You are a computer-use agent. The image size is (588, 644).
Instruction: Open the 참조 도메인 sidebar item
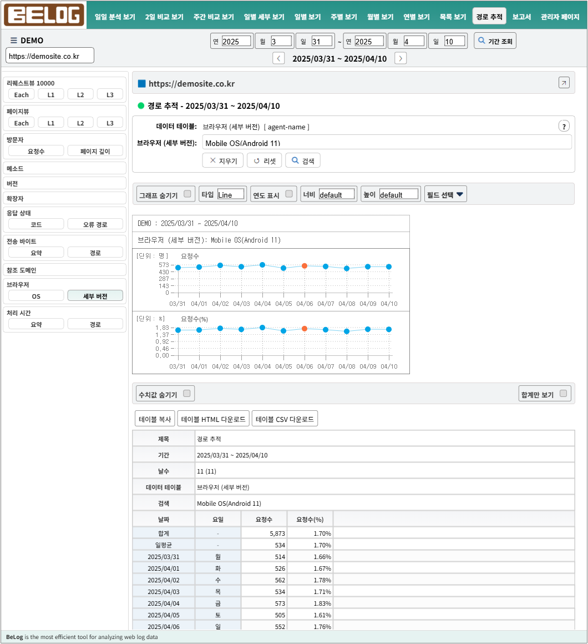pos(64,270)
